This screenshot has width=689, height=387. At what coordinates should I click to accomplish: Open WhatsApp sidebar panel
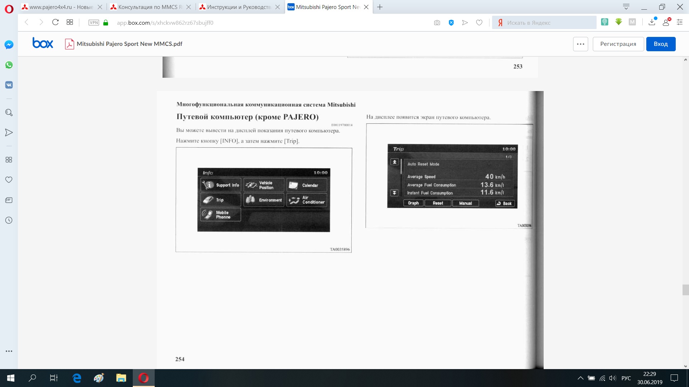(9, 65)
